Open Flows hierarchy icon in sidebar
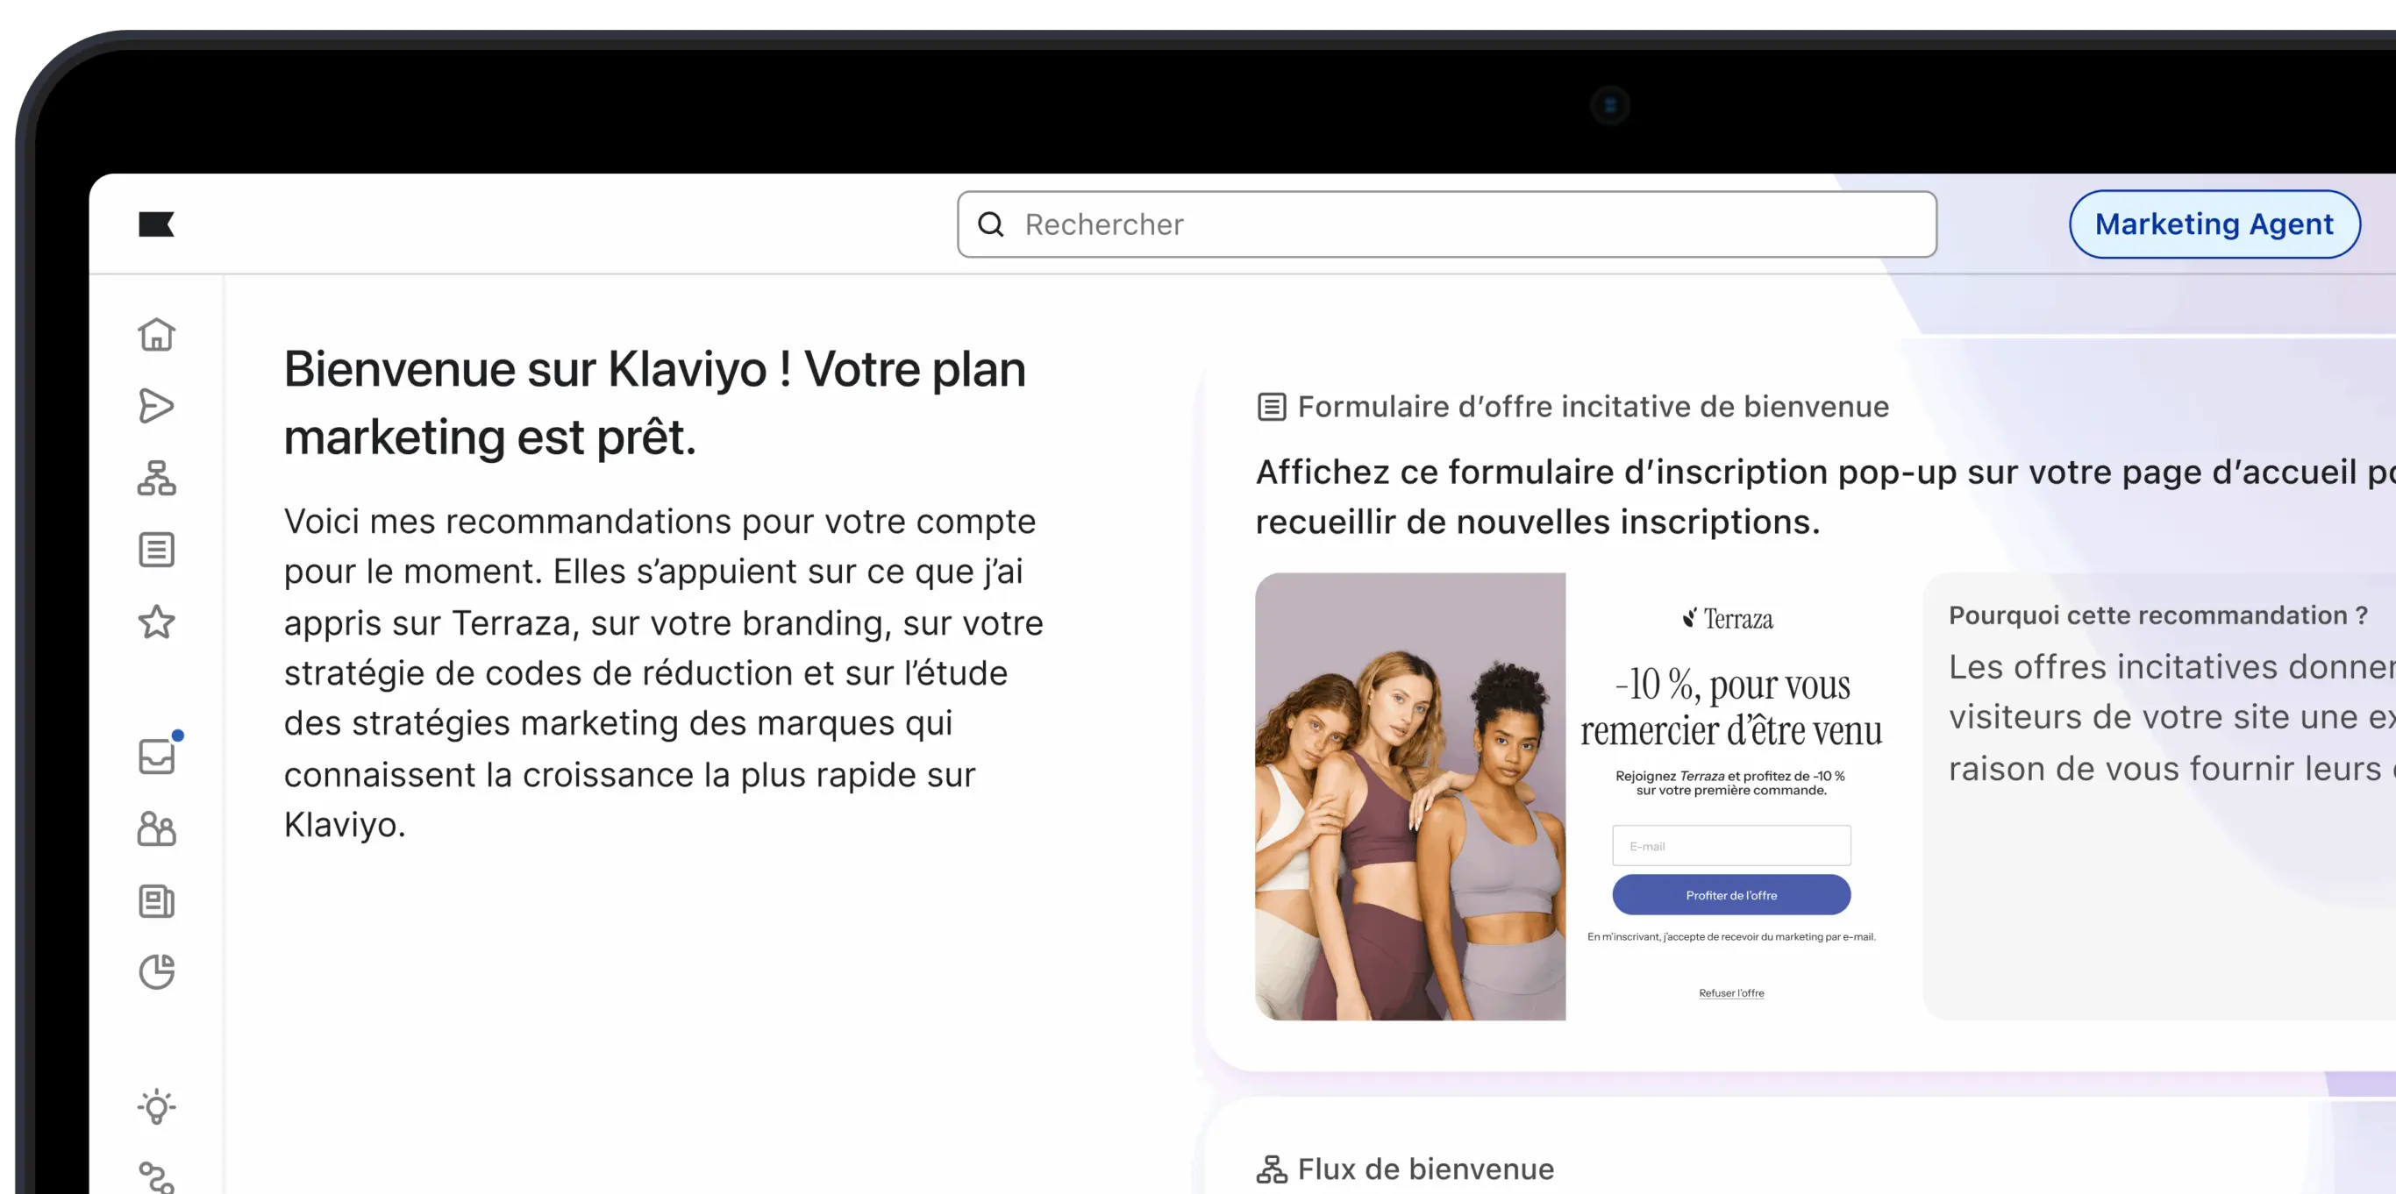Image resolution: width=2396 pixels, height=1194 pixels. pos(156,477)
